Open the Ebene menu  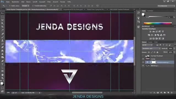click(28, 2)
